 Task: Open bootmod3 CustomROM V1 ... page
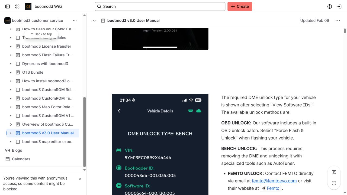coord(48,116)
